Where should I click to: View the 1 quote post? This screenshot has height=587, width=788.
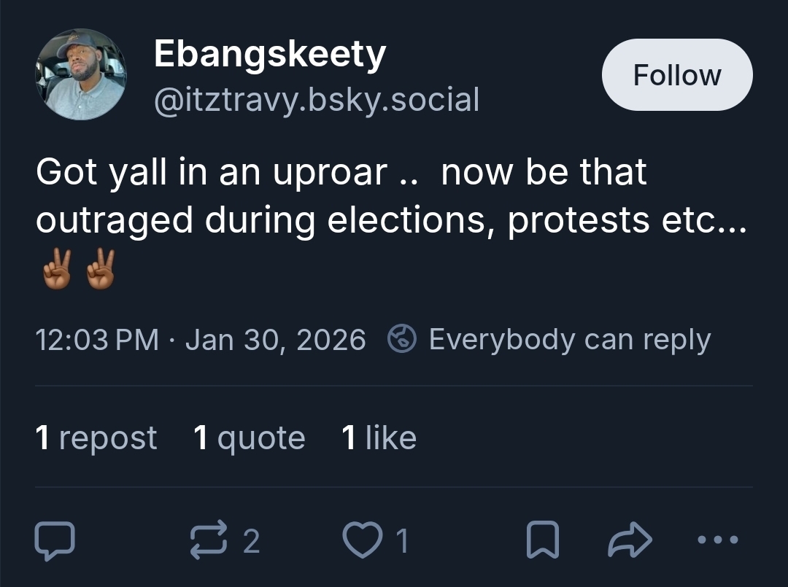pyautogui.click(x=250, y=438)
